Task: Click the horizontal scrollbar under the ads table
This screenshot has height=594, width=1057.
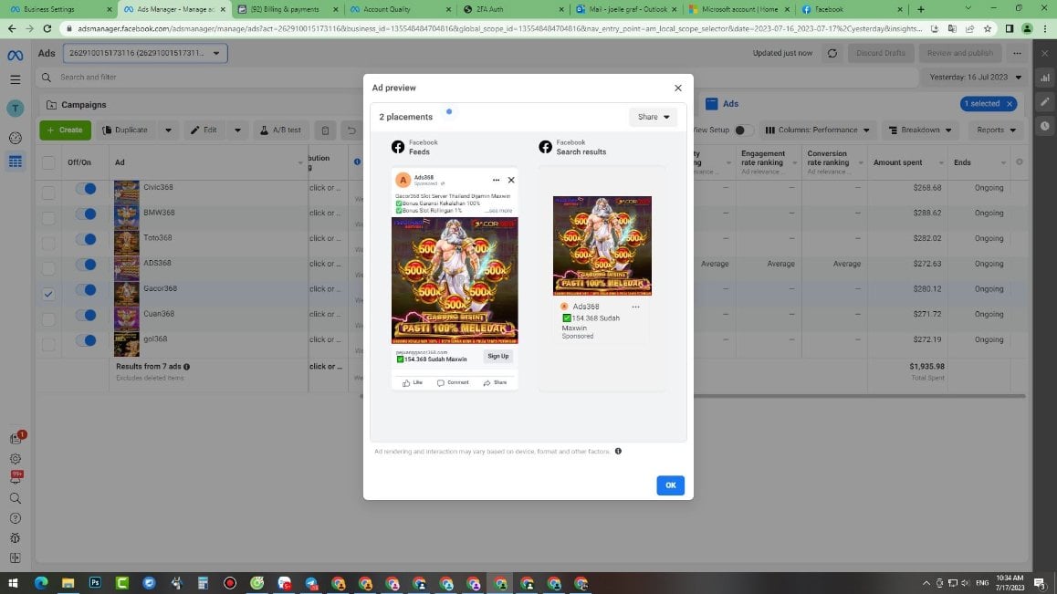Action: click(x=860, y=396)
